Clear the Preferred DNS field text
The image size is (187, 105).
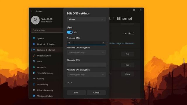(x=103, y=43)
